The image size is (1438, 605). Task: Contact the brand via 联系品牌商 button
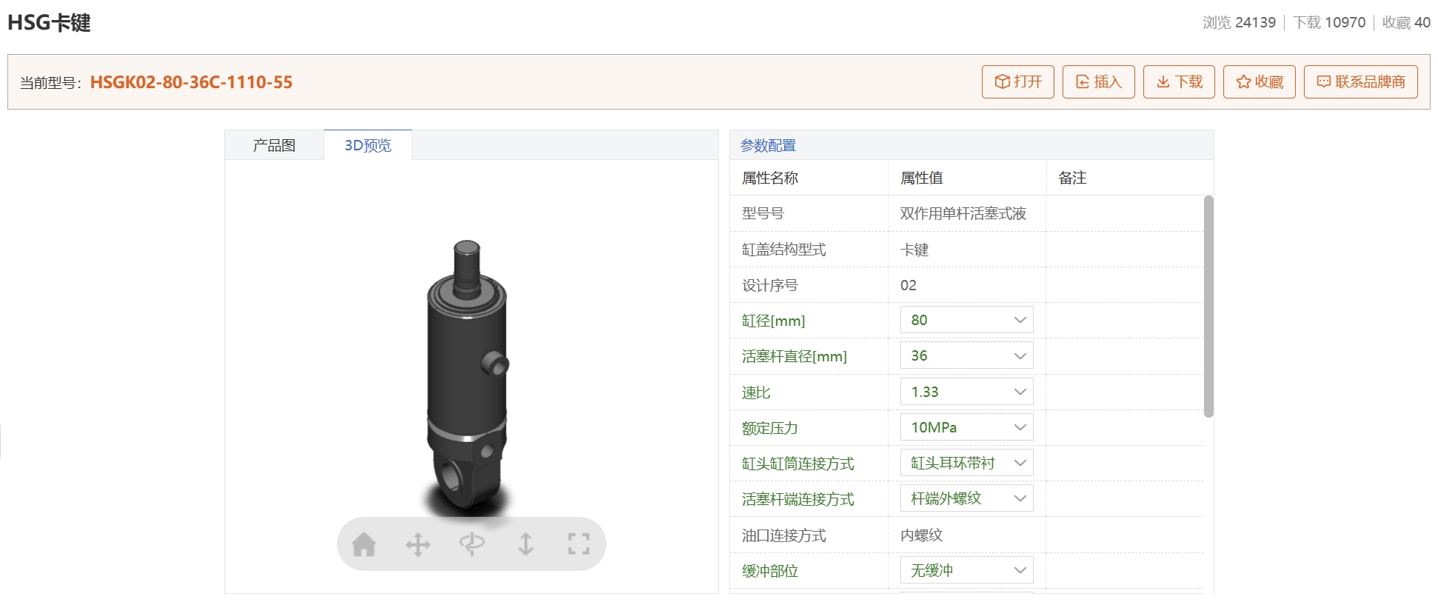pos(1361,81)
